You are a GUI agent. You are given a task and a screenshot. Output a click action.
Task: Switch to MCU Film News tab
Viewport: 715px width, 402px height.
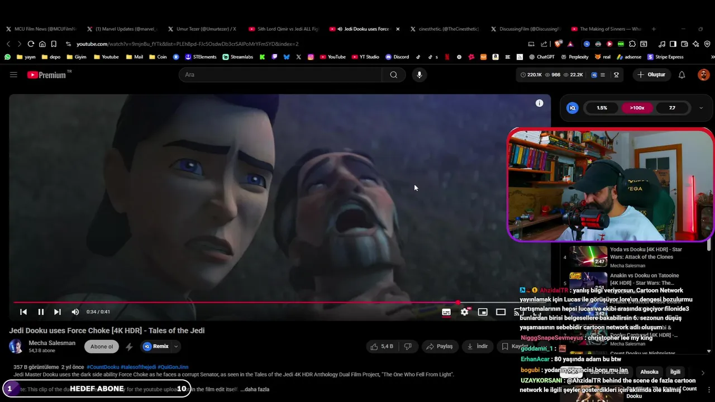click(41, 29)
